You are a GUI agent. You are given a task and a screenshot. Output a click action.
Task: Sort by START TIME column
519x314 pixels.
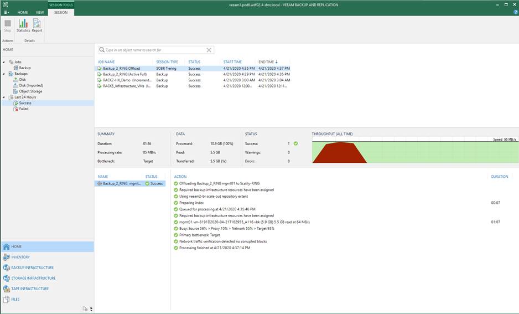pos(232,62)
